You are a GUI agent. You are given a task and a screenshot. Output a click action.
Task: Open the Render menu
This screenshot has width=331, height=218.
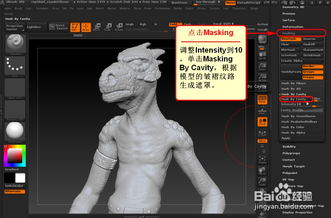pyautogui.click(x=178, y=9)
